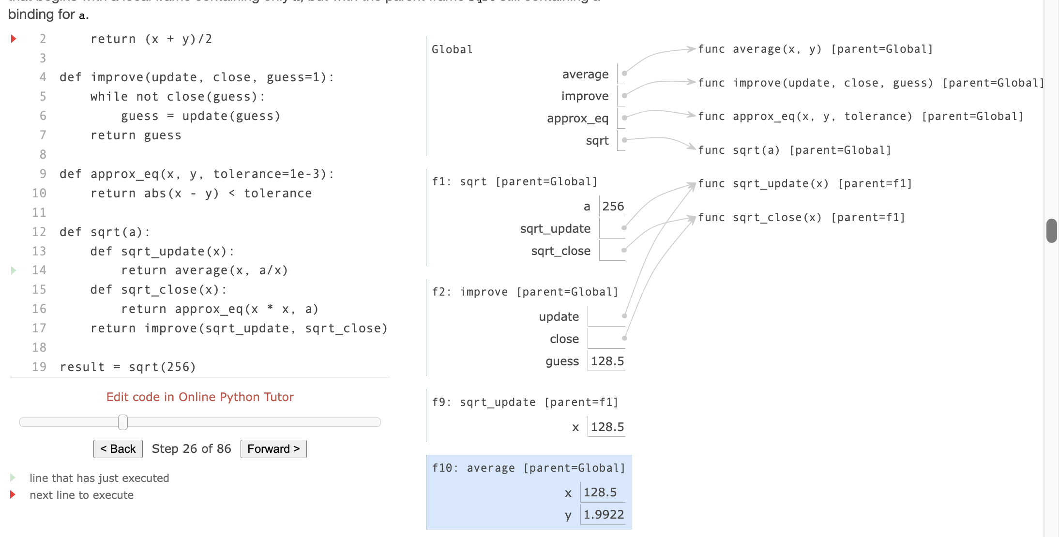Open Edit code in Online Python Tutor link
Image resolution: width=1059 pixels, height=537 pixels.
200,397
